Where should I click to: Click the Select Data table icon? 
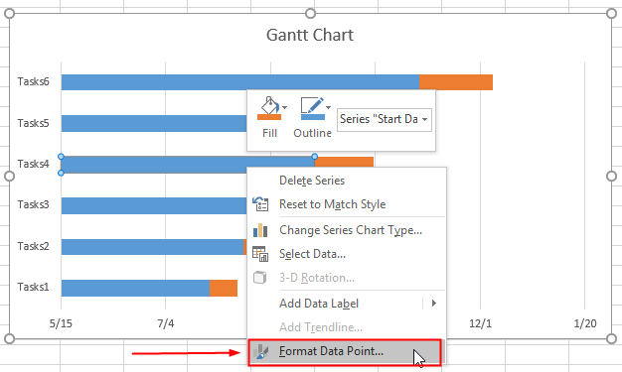point(260,254)
